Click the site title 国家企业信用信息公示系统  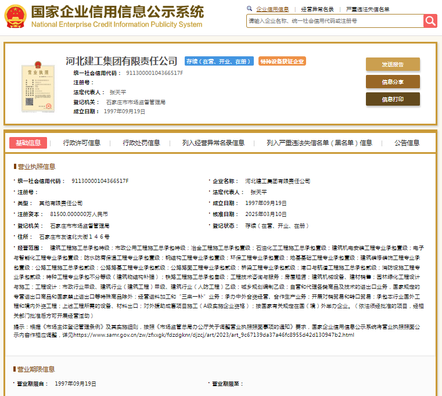(x=117, y=12)
